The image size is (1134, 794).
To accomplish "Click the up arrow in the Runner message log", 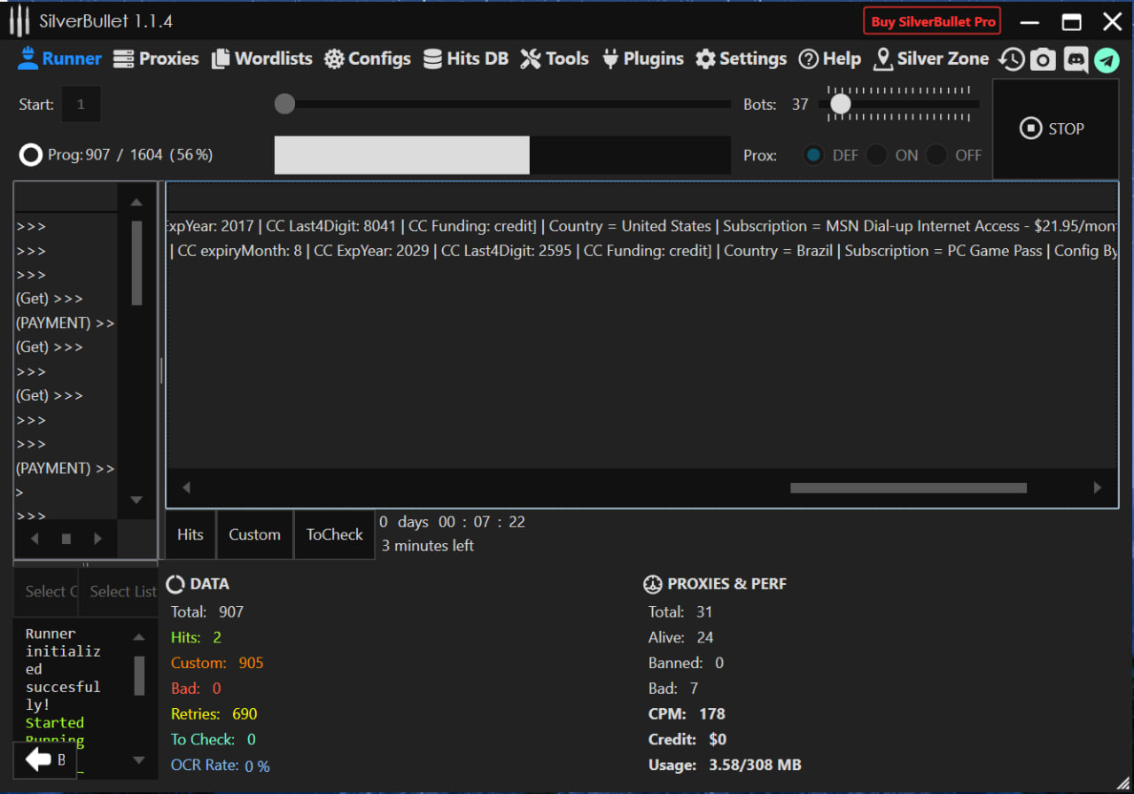I will click(x=139, y=636).
